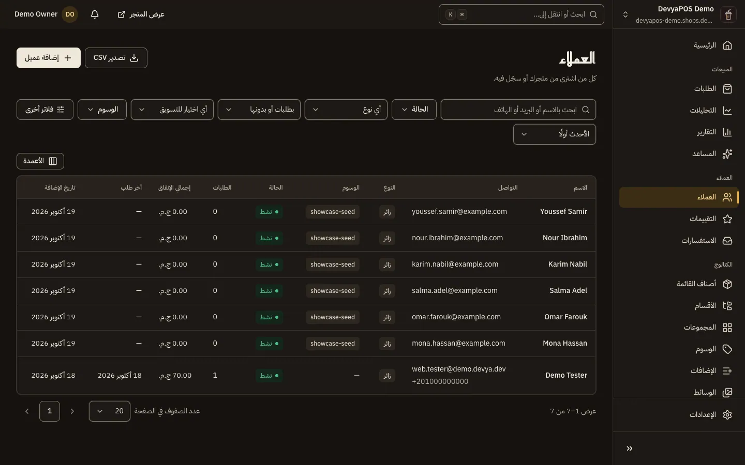Open the عرض المتجر view store link
This screenshot has height=465, width=745.
pos(141,14)
